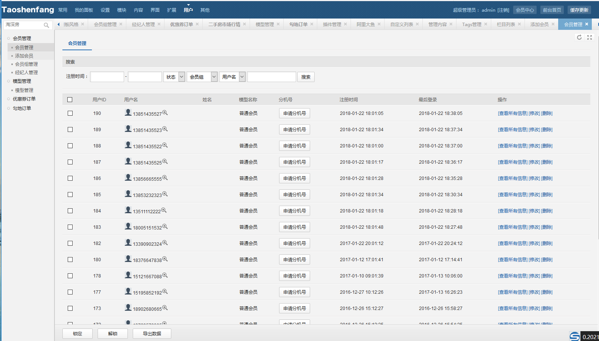Click the 导出数据 button
The height and width of the screenshot is (341, 599).
(x=152, y=333)
